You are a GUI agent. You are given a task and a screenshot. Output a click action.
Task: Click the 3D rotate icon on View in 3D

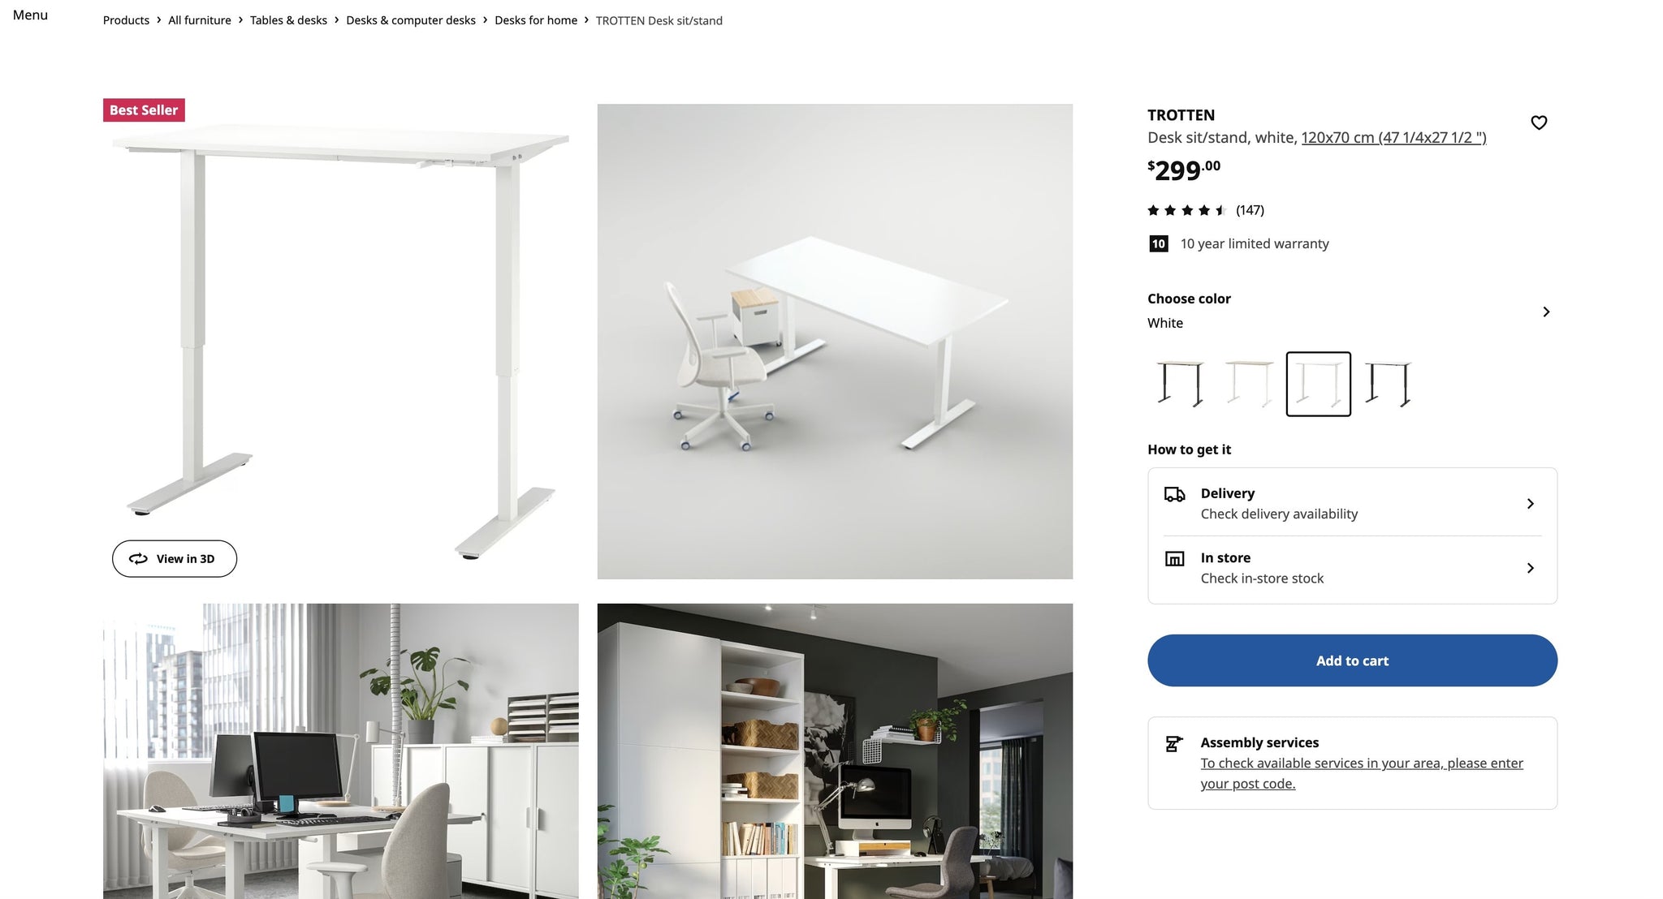(x=138, y=559)
